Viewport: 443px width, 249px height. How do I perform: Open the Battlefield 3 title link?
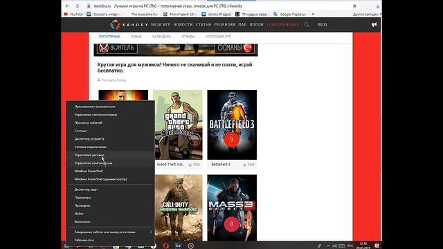(221, 165)
